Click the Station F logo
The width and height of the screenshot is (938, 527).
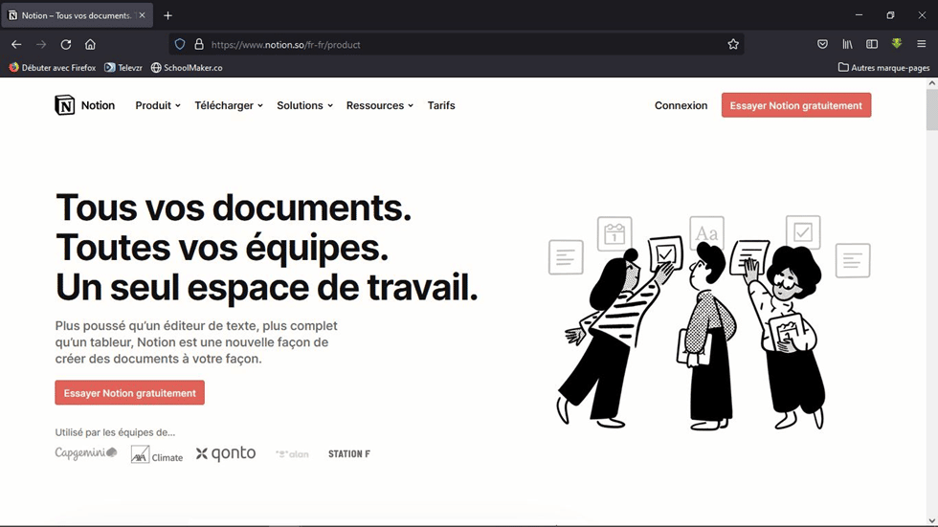pos(349,454)
